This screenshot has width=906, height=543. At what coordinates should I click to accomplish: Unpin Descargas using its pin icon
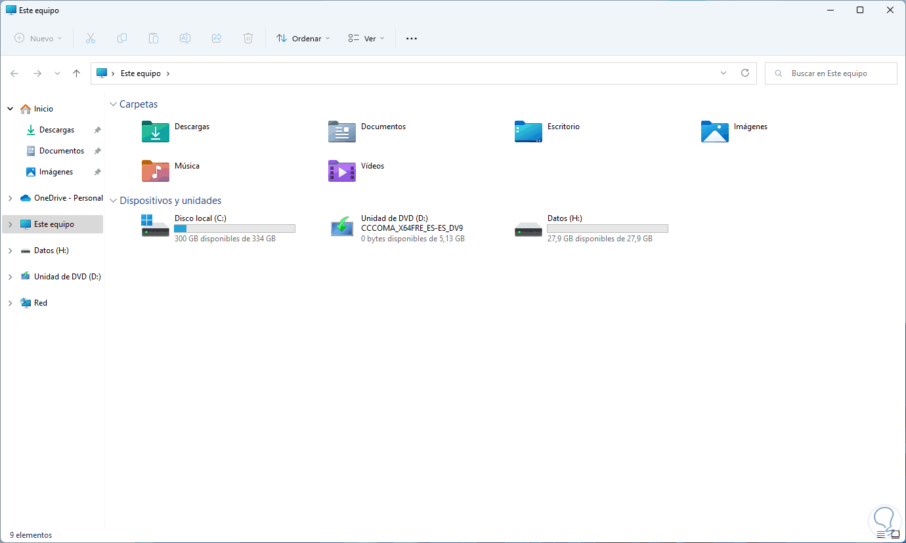[x=98, y=130]
